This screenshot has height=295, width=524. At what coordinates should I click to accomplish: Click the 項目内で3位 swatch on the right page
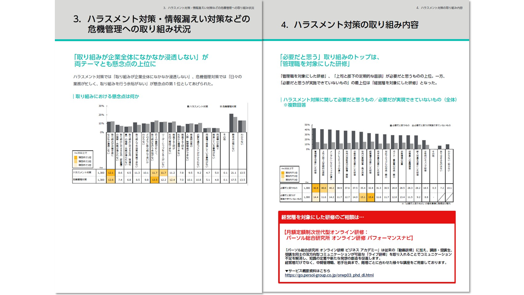click(x=283, y=180)
